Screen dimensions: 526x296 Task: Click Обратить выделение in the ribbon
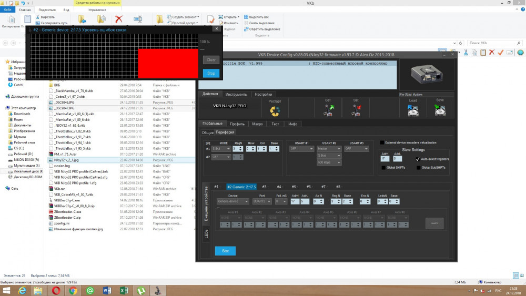[262, 29]
